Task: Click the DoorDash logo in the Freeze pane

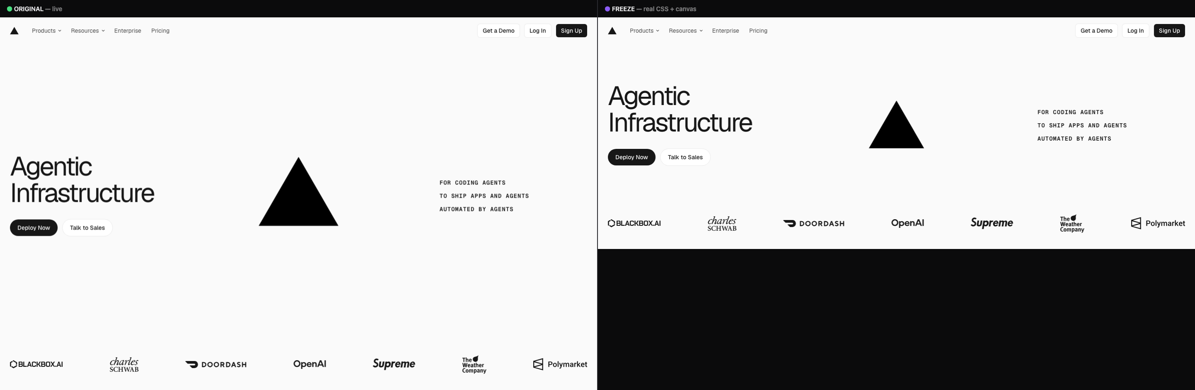Action: (x=814, y=224)
